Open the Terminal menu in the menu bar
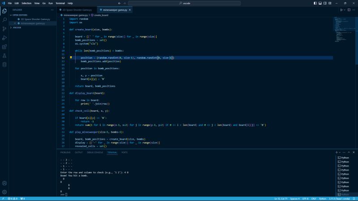 click(x=60, y=3)
